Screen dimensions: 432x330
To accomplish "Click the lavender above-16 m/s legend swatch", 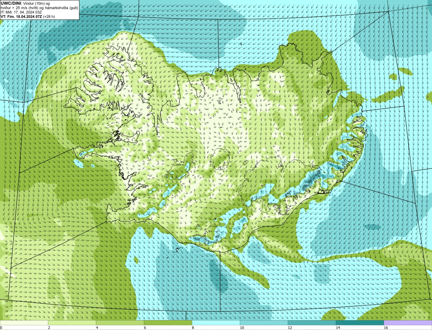I will click(x=408, y=323).
